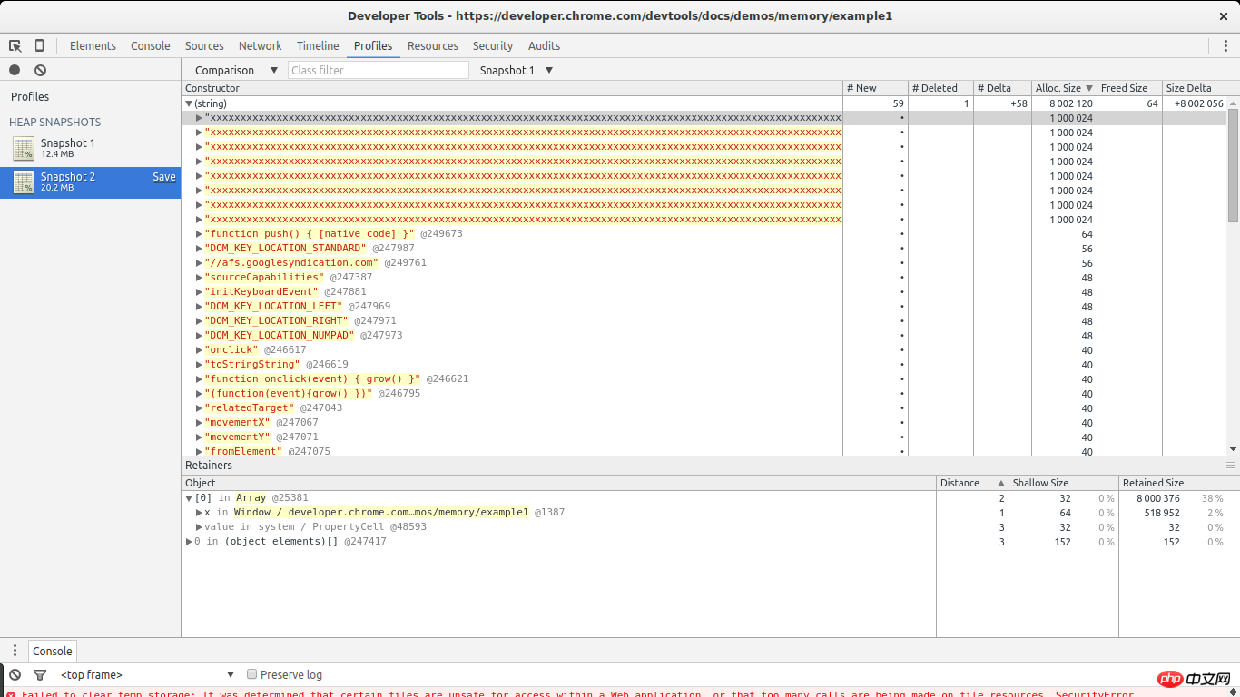The image size is (1240, 697).
Task: Click the Snapshot 2 profile icon
Action: pyautogui.click(x=24, y=182)
